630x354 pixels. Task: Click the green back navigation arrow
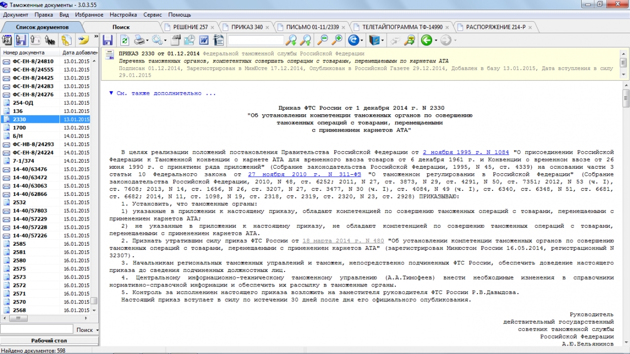(426, 40)
